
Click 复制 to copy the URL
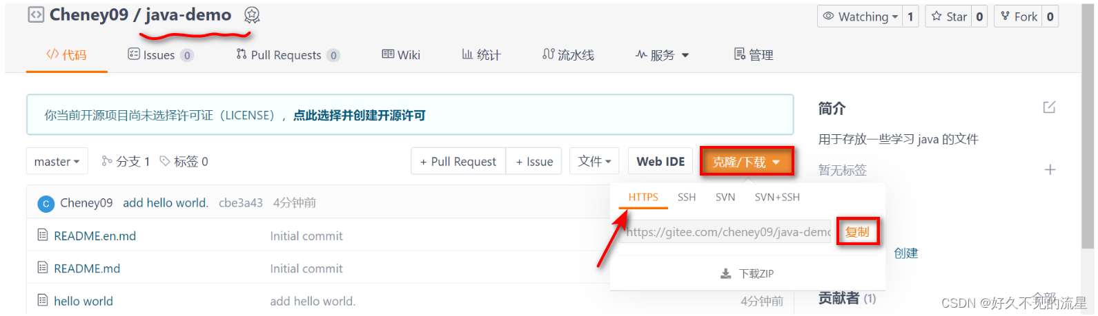pyautogui.click(x=857, y=232)
